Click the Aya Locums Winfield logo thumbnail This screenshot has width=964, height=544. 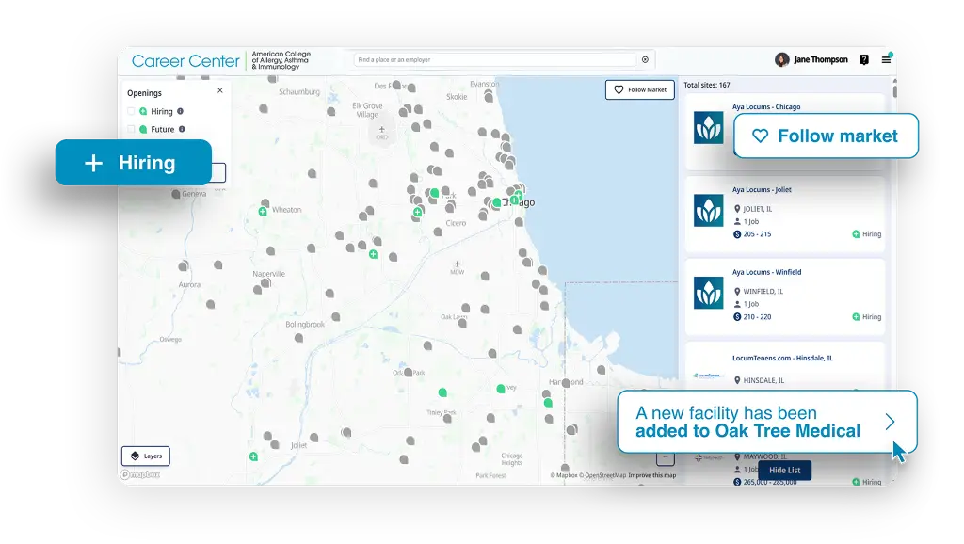pos(708,293)
